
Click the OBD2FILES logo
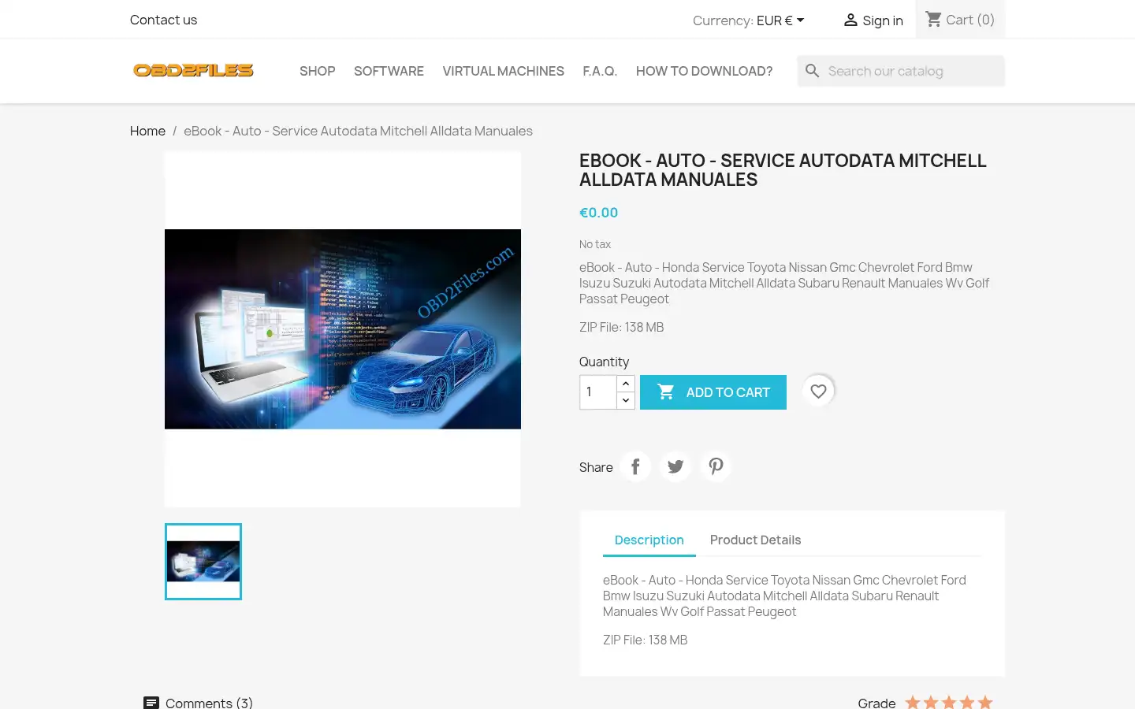[x=193, y=70]
